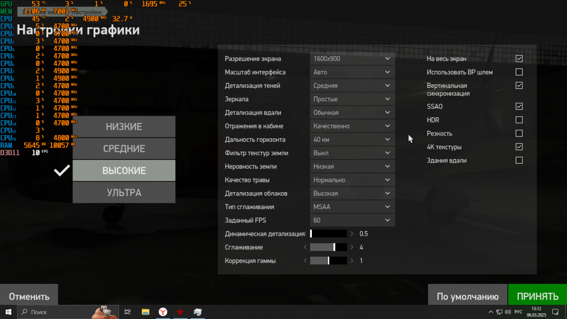Open the network tray icon
This screenshot has height=319, width=567.
[499, 312]
